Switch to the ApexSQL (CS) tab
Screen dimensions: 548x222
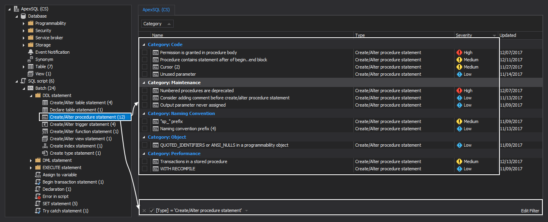pyautogui.click(x=156, y=10)
